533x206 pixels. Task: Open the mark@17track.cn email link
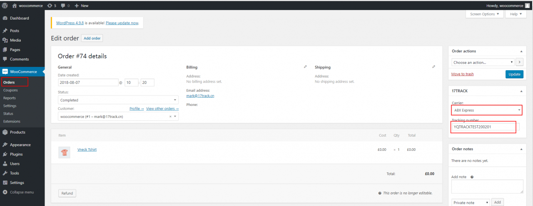pyautogui.click(x=200, y=96)
